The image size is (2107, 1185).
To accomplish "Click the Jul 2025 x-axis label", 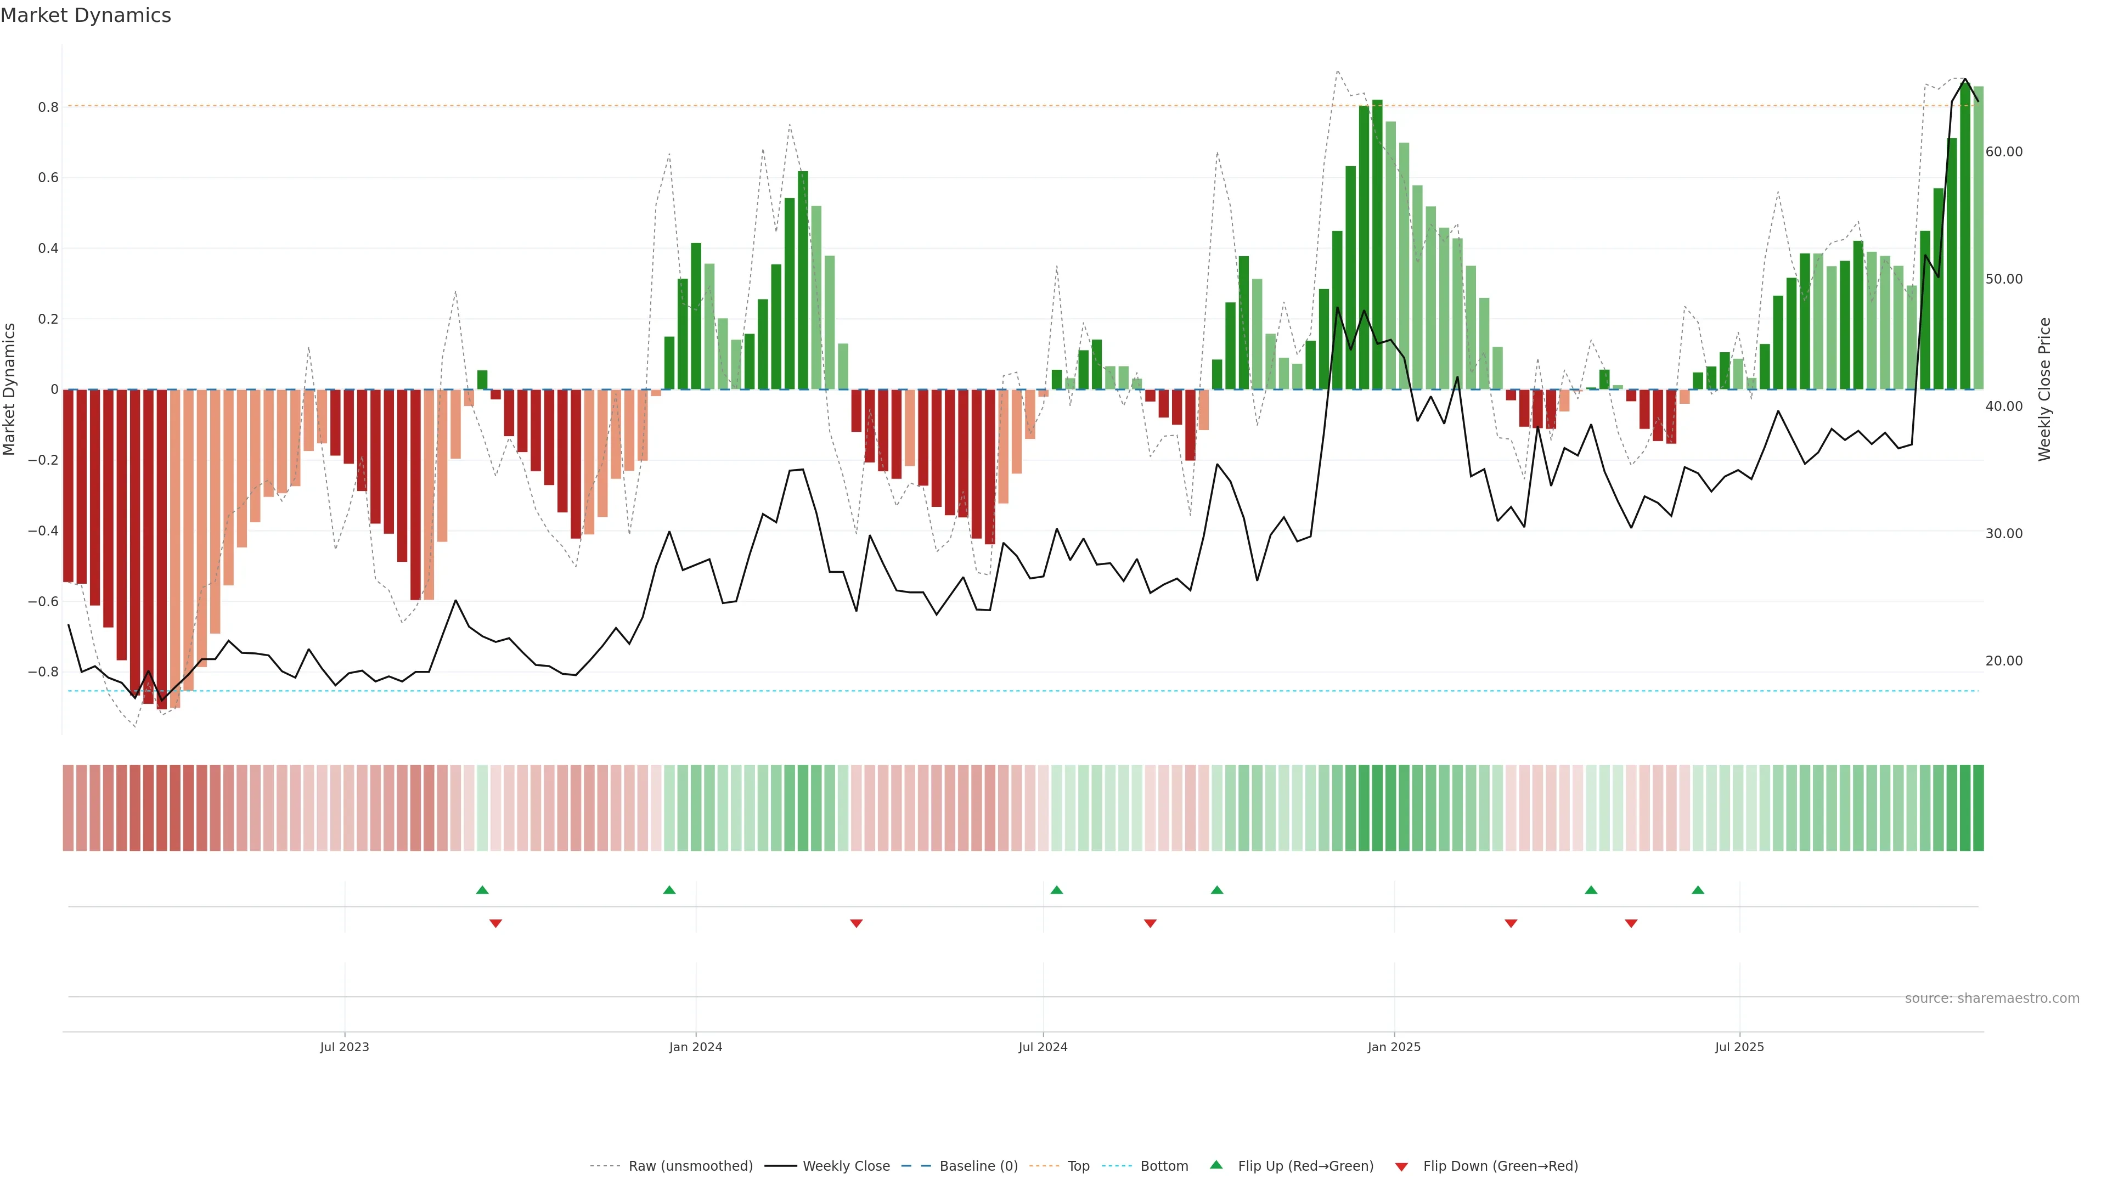I will pyautogui.click(x=1739, y=1047).
